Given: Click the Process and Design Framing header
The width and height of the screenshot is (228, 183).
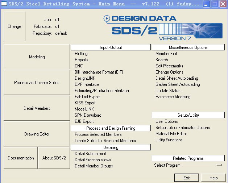Looking at the screenshot, I should click(111, 128).
